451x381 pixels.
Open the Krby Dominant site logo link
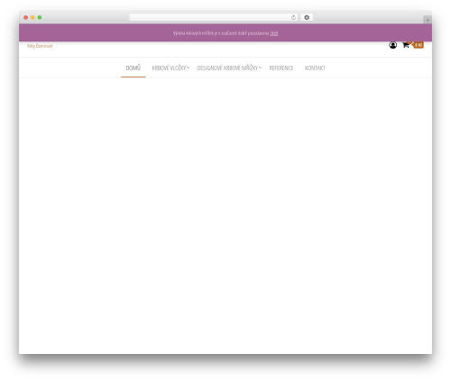40,46
